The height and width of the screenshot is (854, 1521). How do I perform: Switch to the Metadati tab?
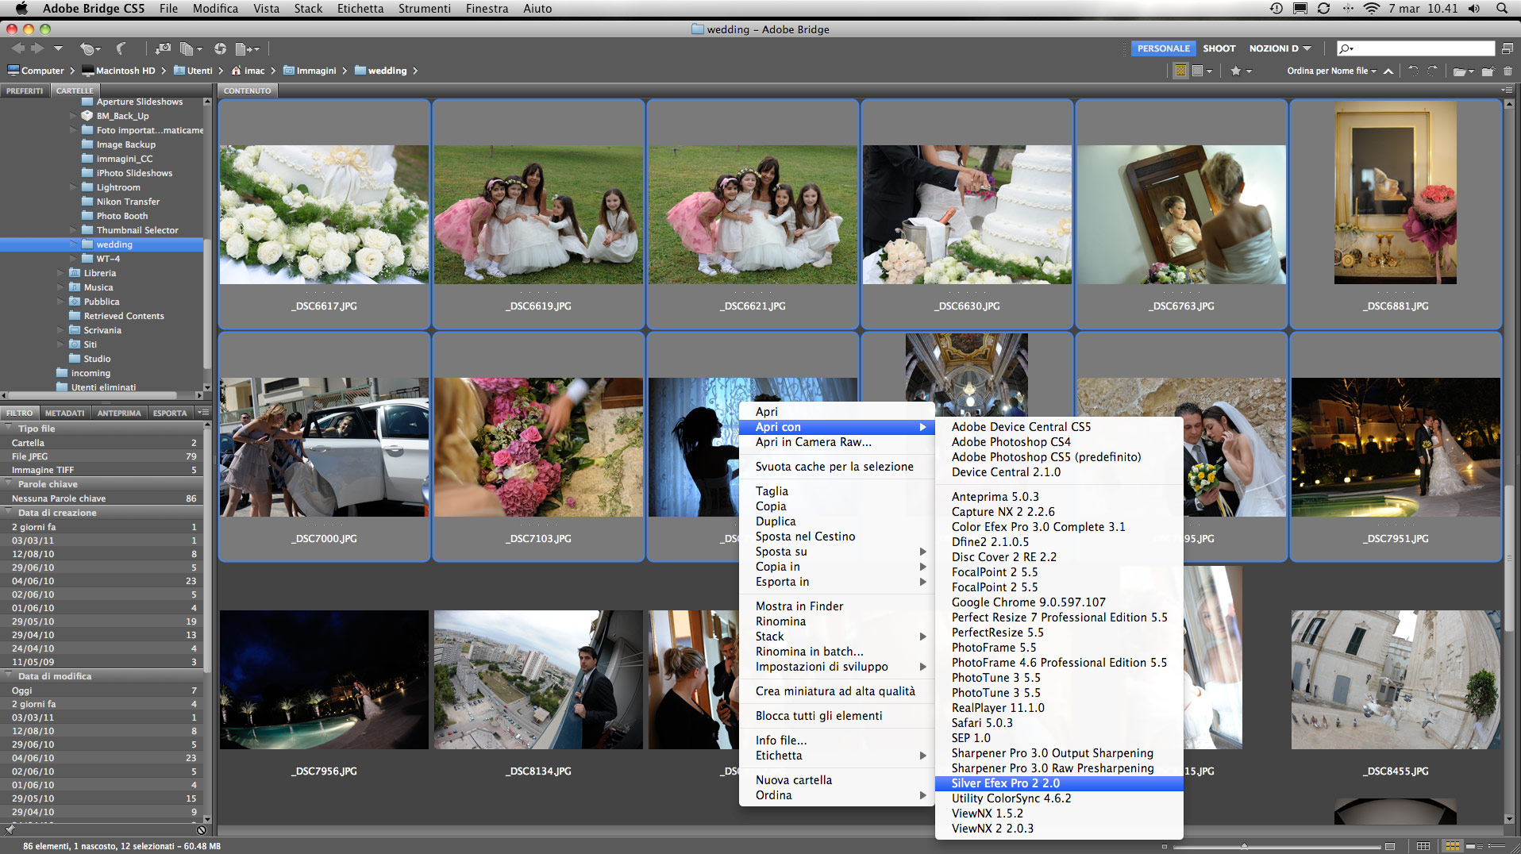pyautogui.click(x=64, y=413)
